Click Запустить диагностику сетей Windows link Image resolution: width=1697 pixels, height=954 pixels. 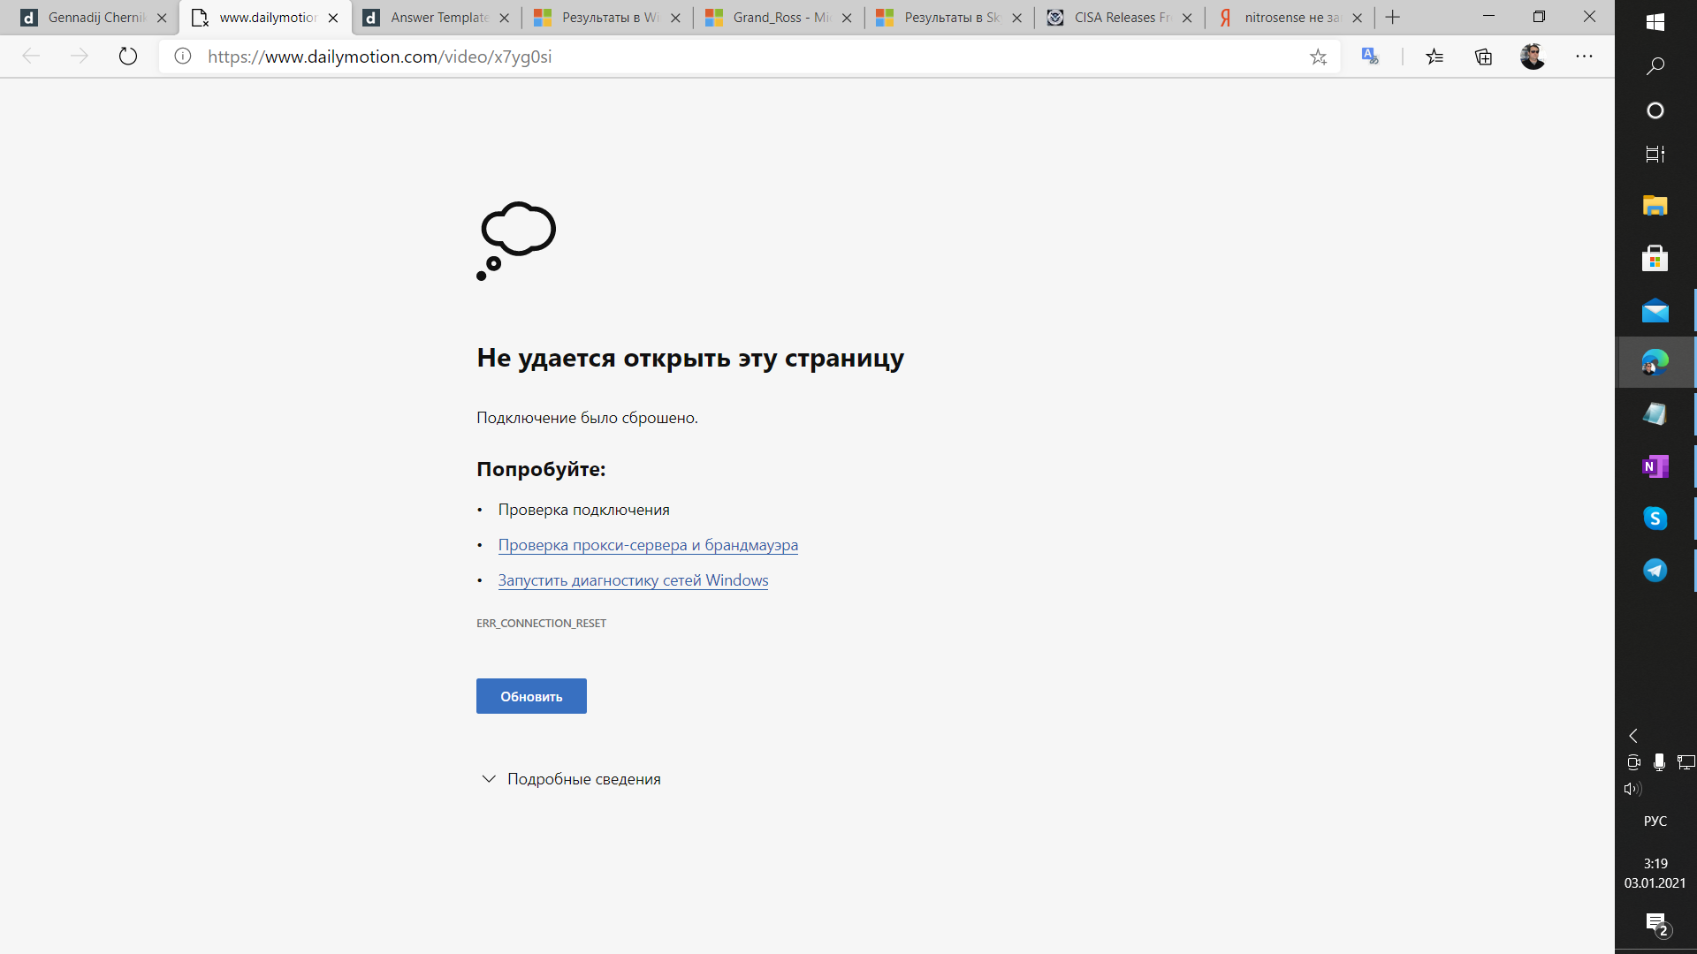point(633,580)
